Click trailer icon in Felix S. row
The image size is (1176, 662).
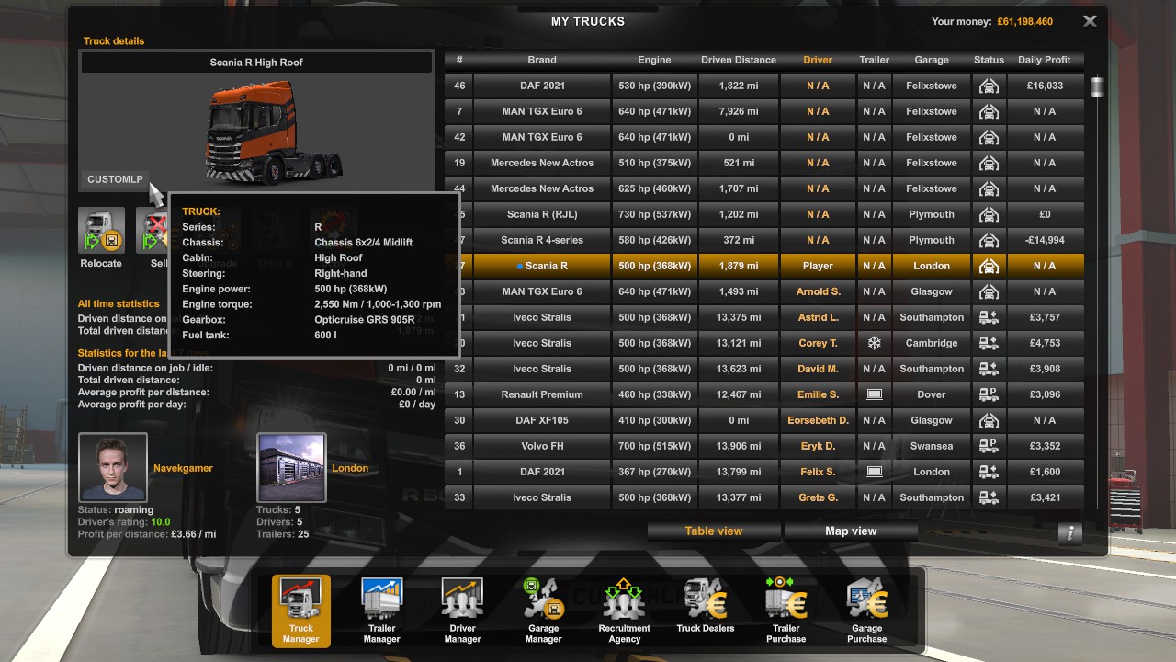point(875,472)
